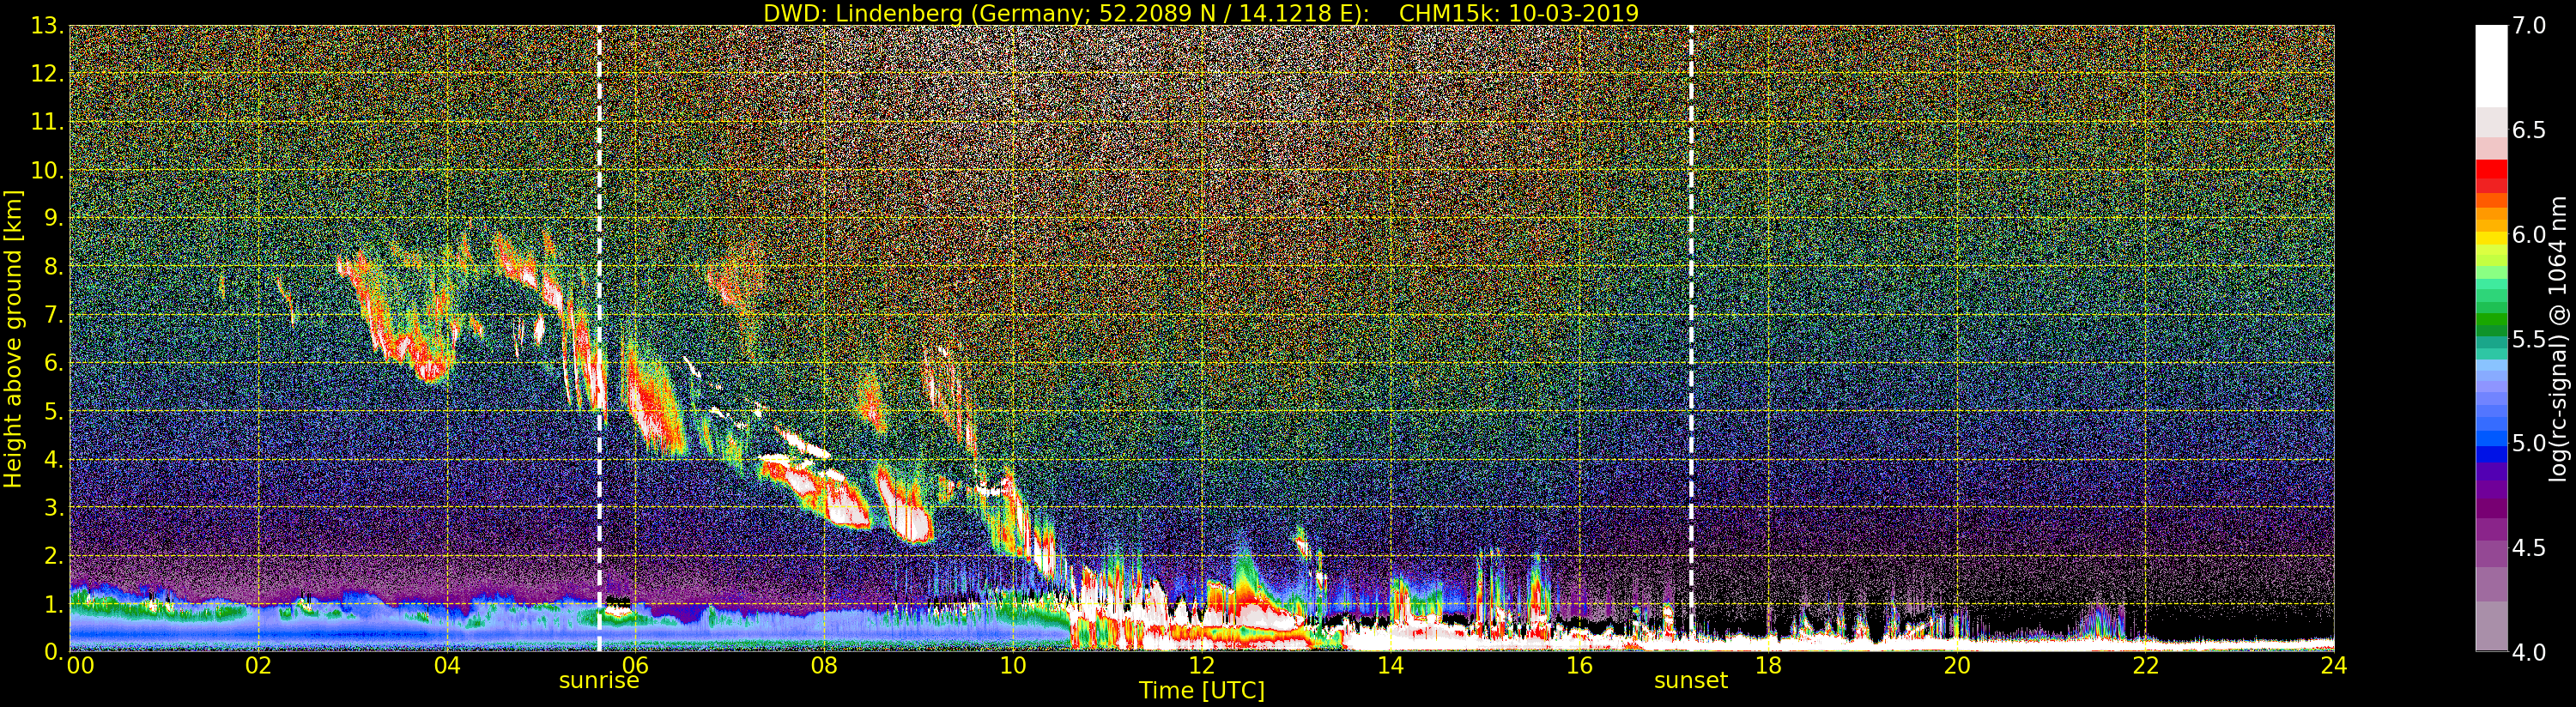Screen dimensions: 2576x707
Task: Click the colorbar '6.0' value label
Action: tap(2529, 235)
